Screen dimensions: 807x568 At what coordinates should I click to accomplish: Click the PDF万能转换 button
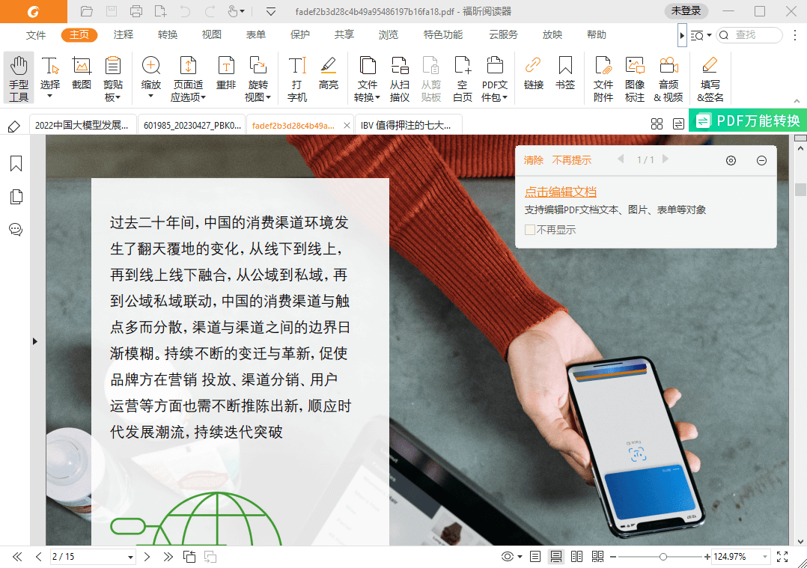coord(748,121)
